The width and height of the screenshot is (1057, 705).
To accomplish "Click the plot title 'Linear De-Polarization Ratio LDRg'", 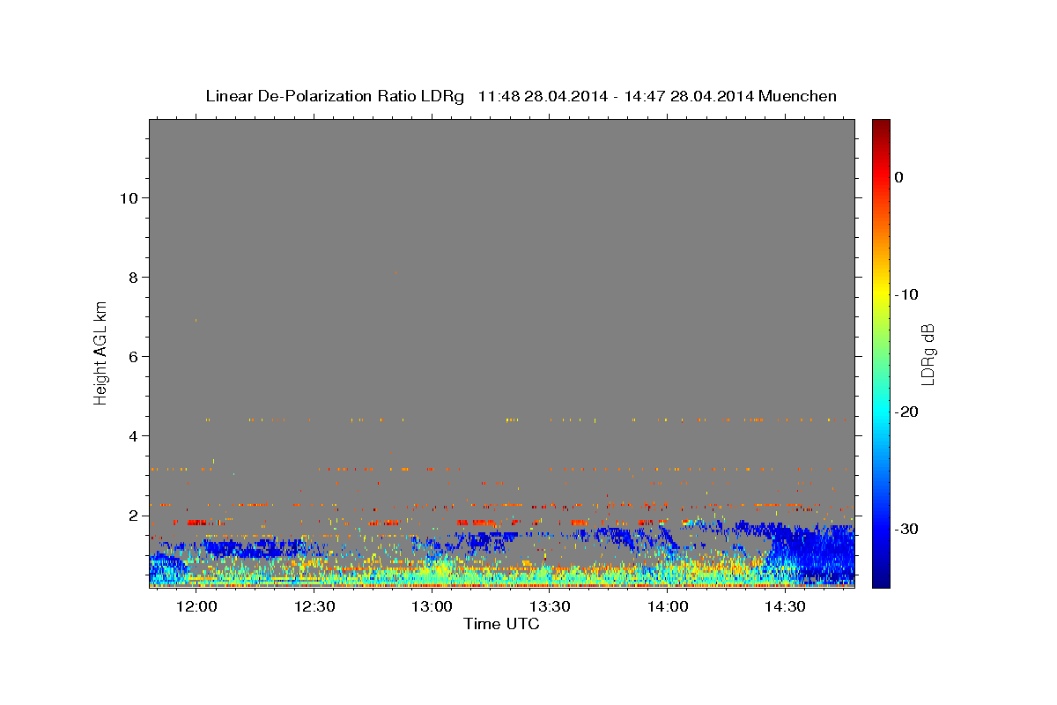I will tap(334, 96).
